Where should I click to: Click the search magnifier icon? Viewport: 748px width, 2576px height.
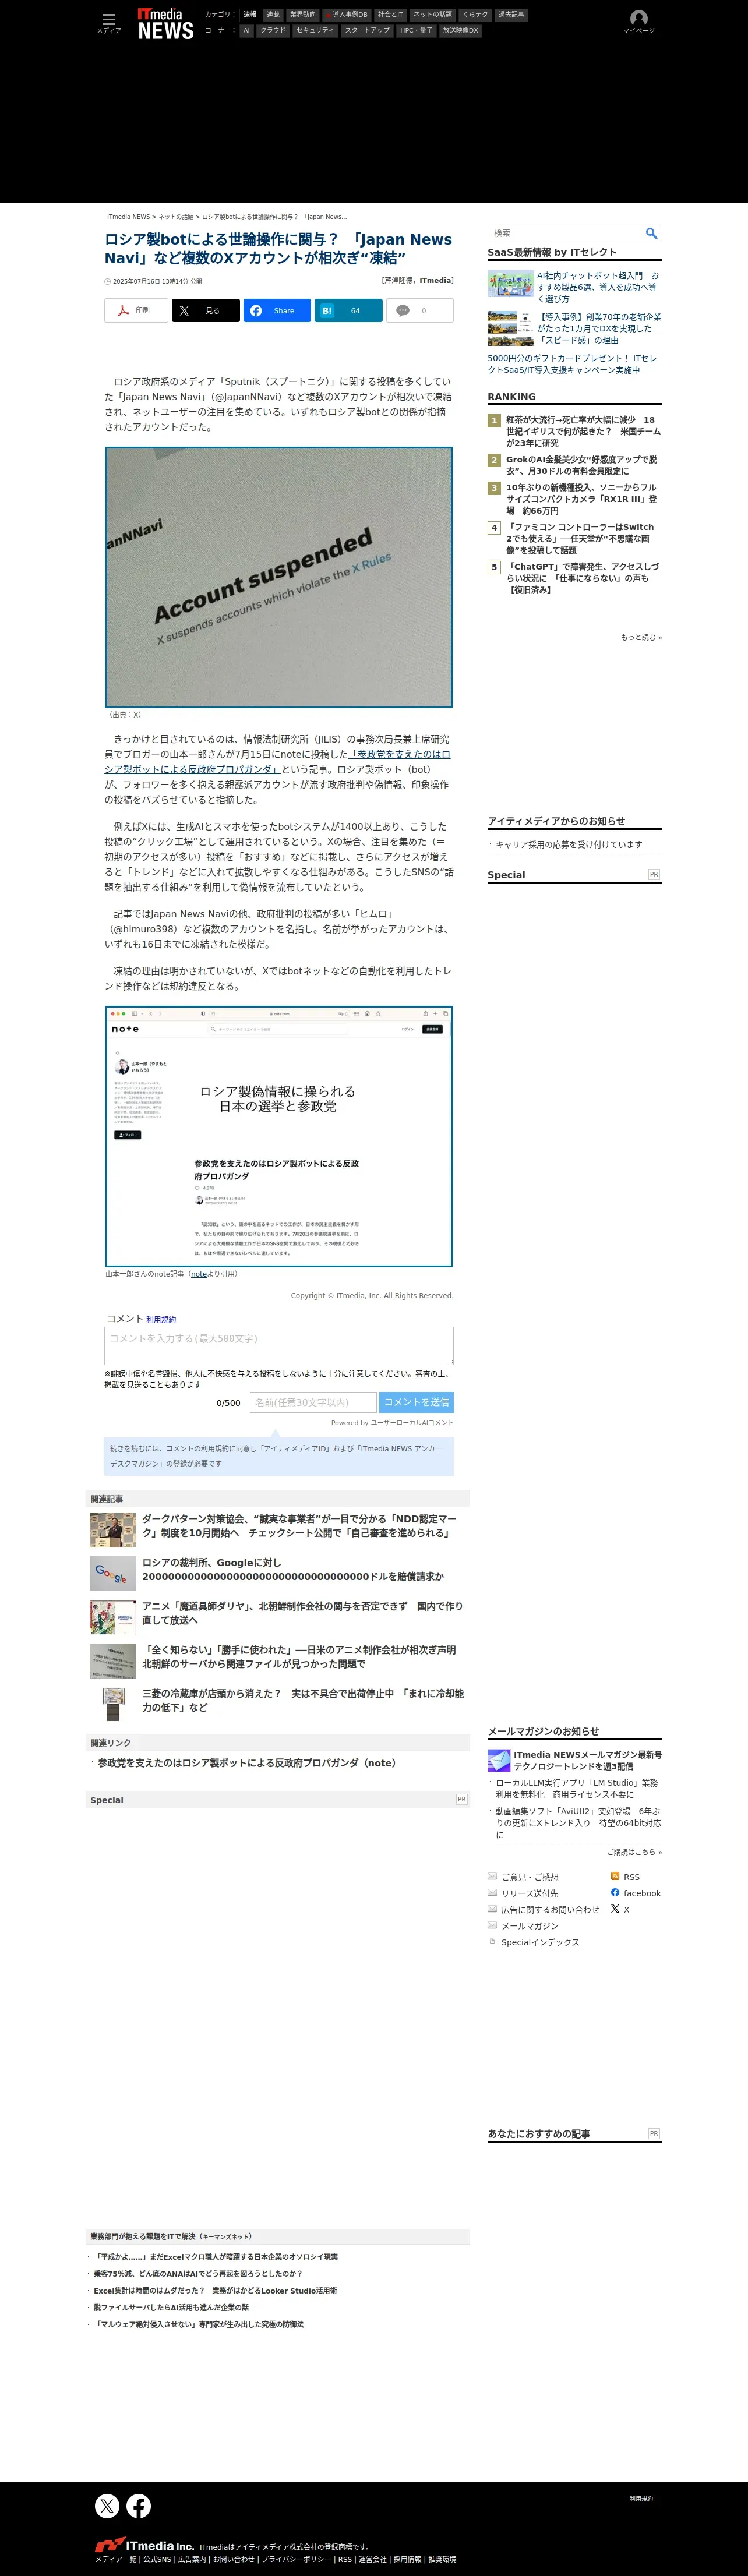(x=651, y=233)
